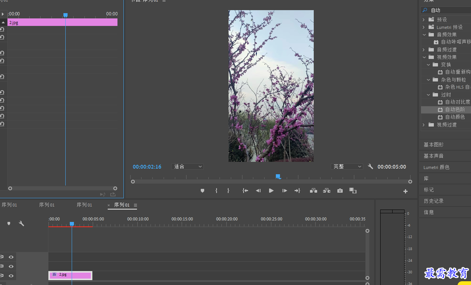Play the sequence in Program monitor
The image size is (471, 285).
(271, 191)
